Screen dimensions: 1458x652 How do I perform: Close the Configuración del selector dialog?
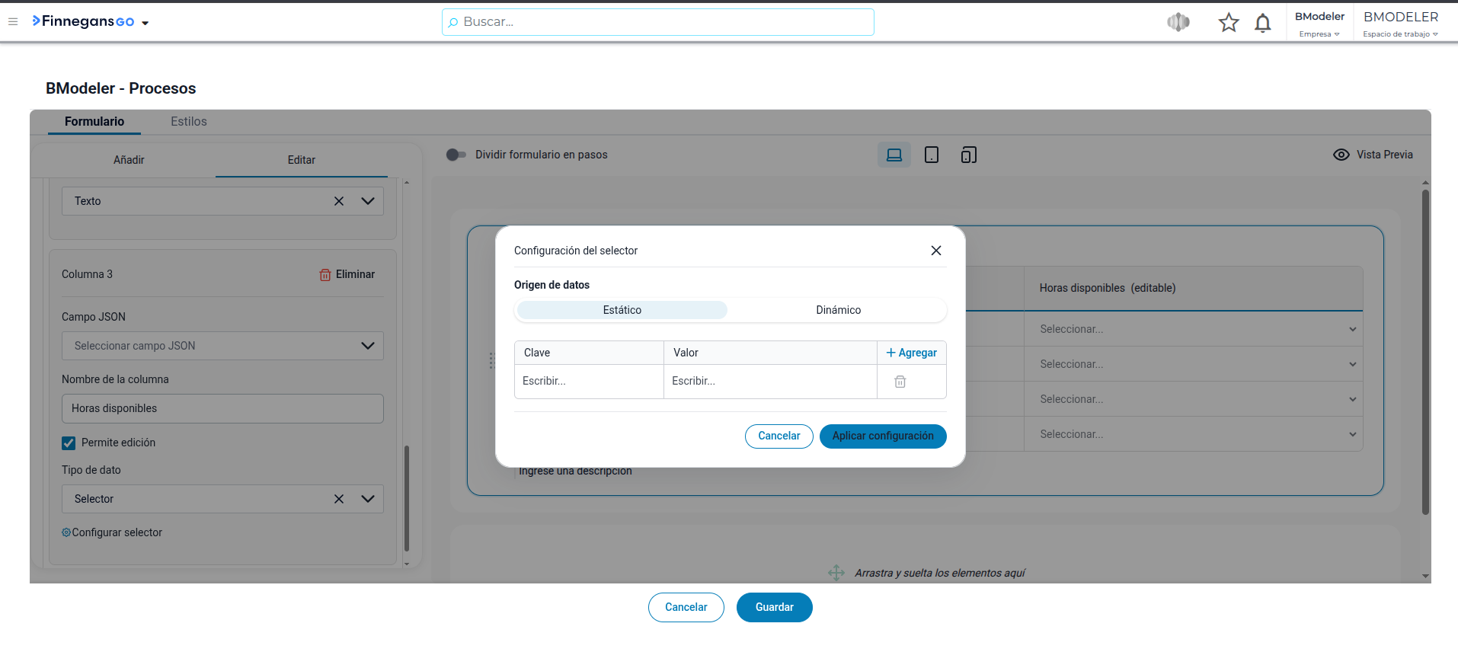(x=936, y=251)
